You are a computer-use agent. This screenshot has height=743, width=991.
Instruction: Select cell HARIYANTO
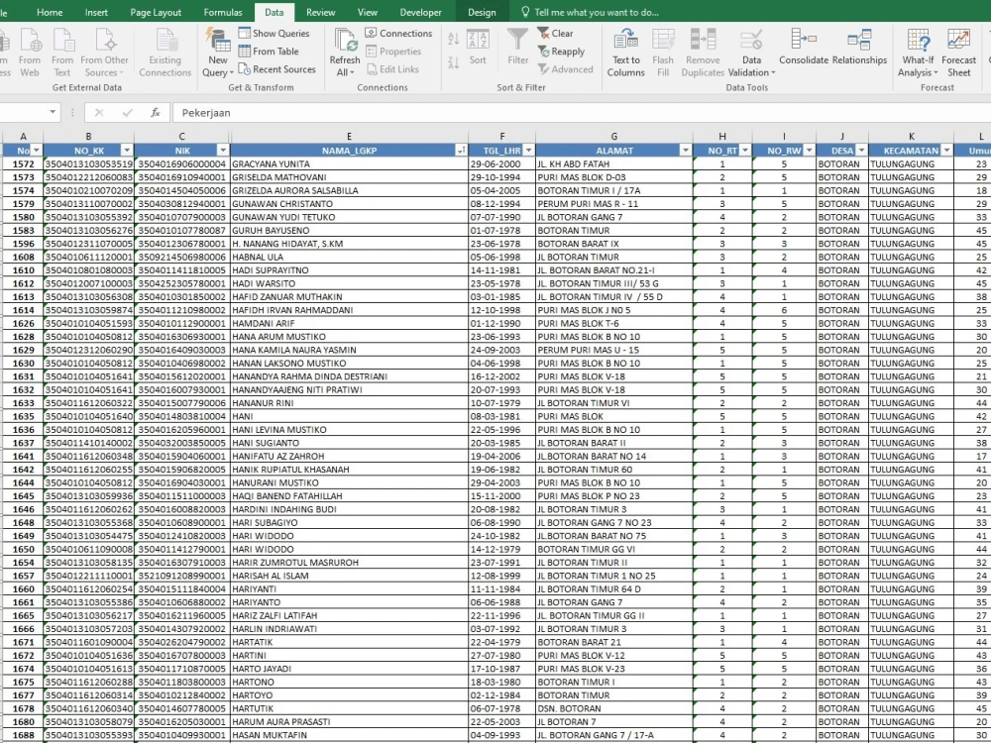pyautogui.click(x=350, y=602)
